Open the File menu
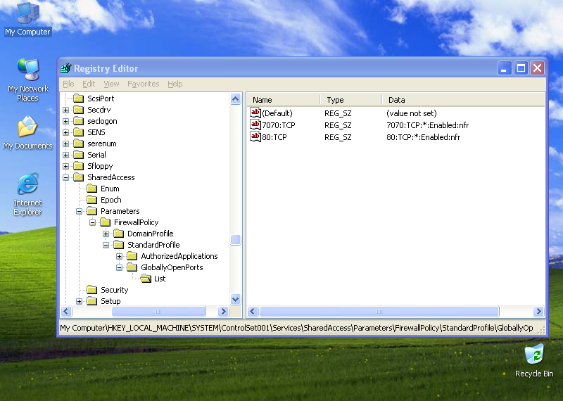This screenshot has height=401, width=563. click(x=68, y=84)
